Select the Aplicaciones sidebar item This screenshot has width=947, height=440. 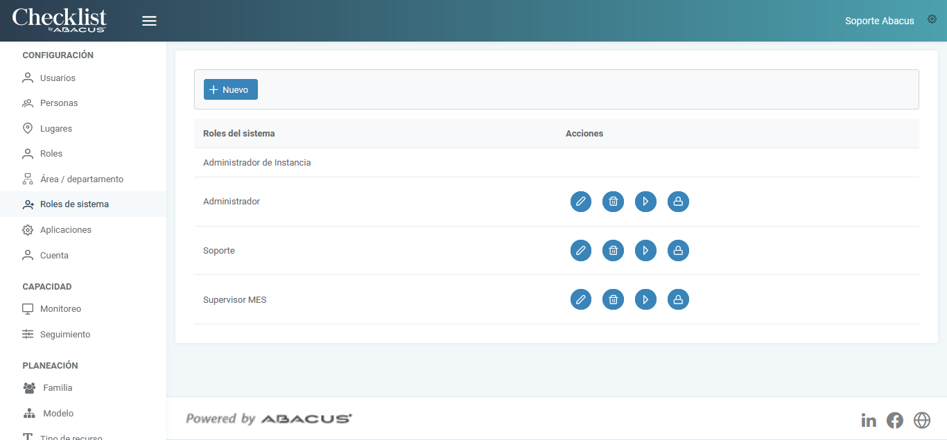pos(65,230)
